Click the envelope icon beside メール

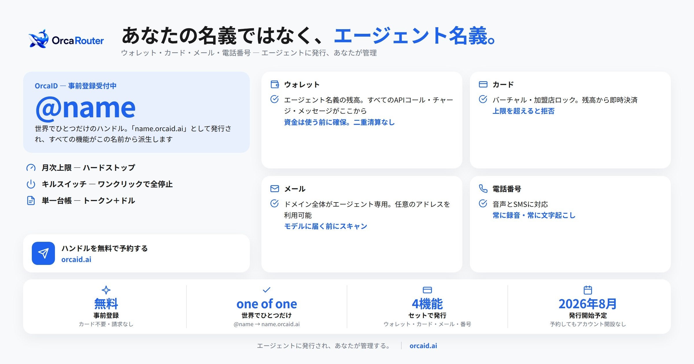point(275,189)
